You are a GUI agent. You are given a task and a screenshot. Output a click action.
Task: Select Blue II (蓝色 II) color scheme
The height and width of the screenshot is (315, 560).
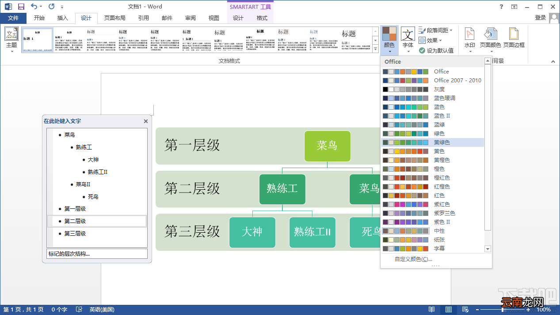click(x=433, y=115)
